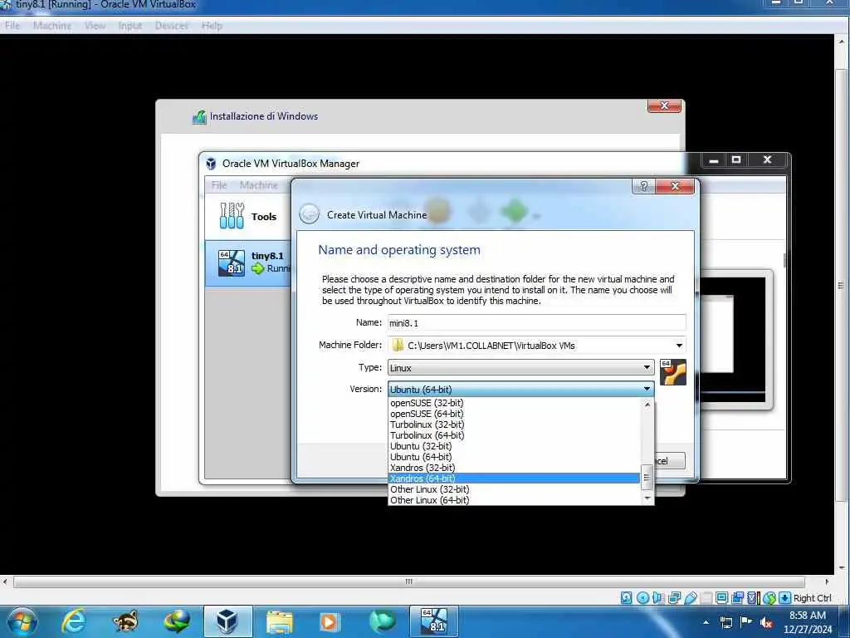Choose Other Linux (64-bit) from version list

(515, 500)
